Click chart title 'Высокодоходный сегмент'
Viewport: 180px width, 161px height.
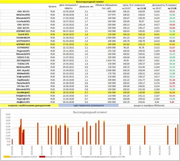click(90, 112)
